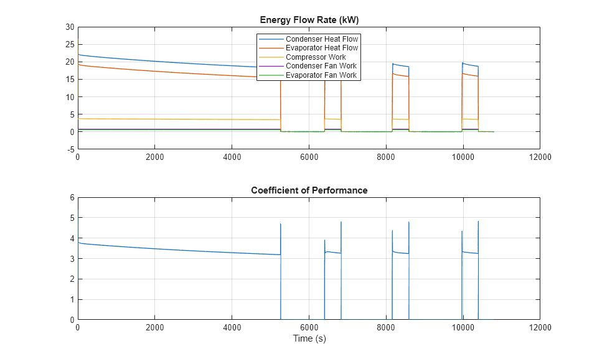Viewport: 597px width, 359px height.
Task: Click the Time (s) axis label
Action: click(309, 339)
